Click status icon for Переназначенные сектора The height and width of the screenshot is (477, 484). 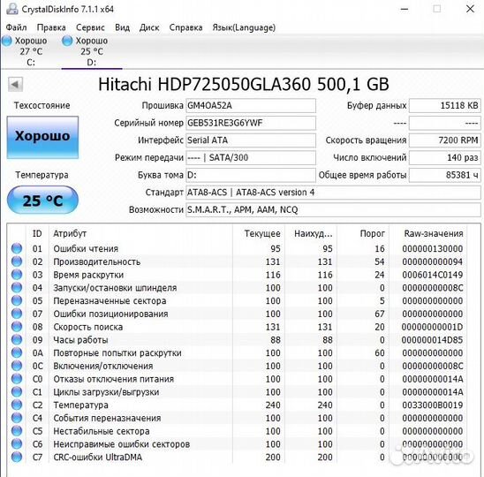tap(17, 300)
